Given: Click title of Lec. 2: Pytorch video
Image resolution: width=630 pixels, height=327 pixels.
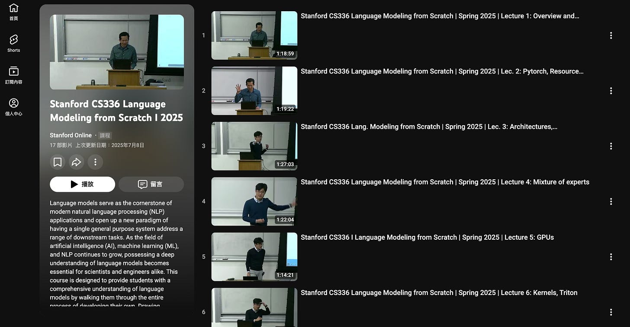Looking at the screenshot, I should point(442,71).
